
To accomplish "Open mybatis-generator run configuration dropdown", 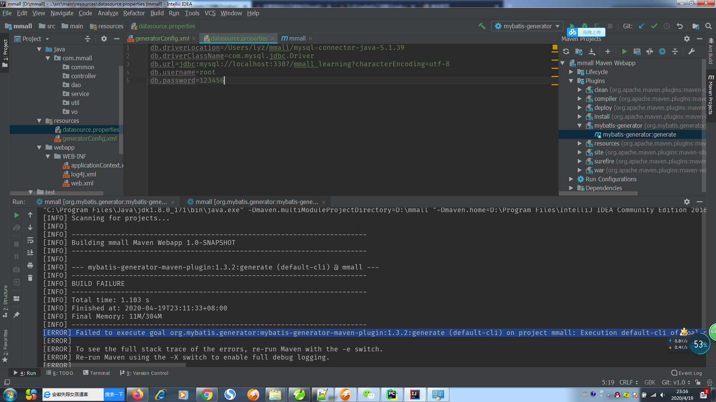I will point(527,26).
